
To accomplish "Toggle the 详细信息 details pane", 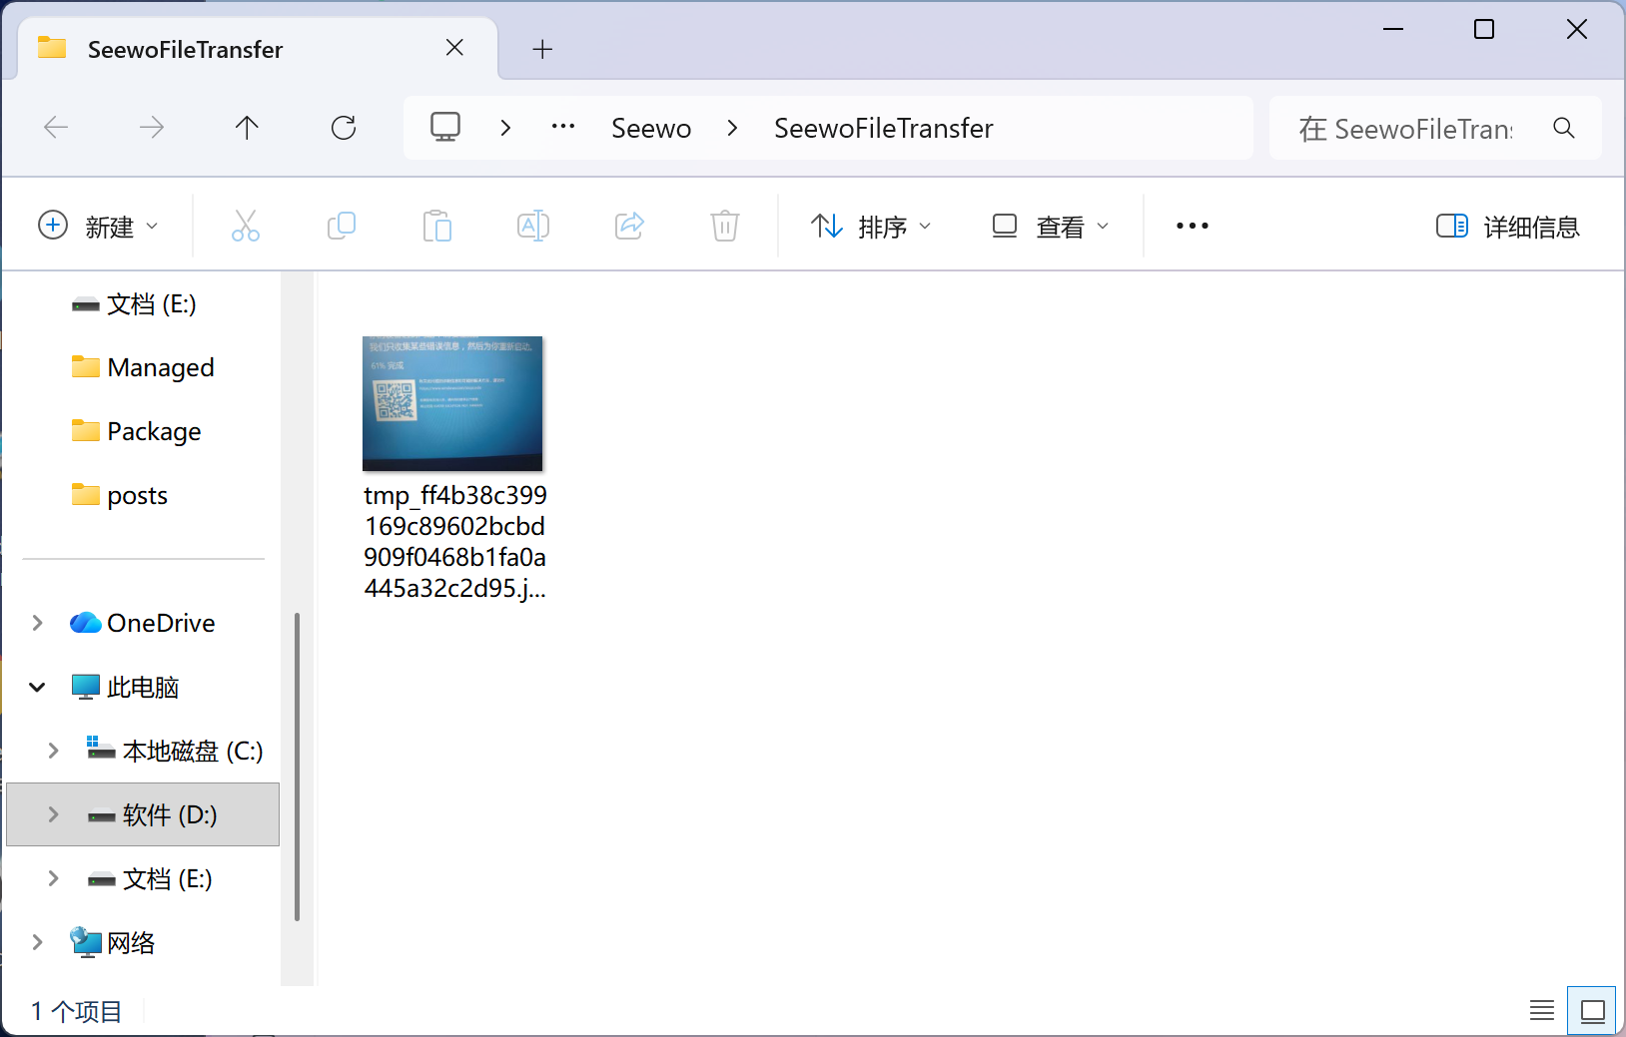I will coord(1507,227).
